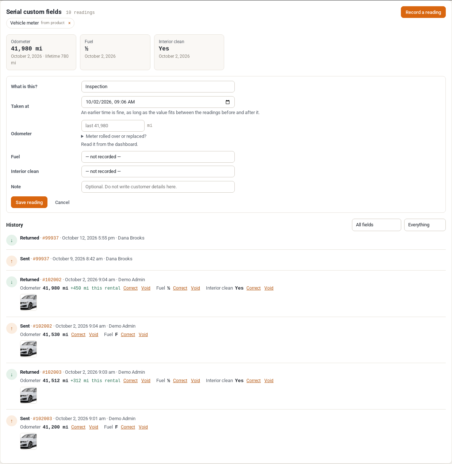Void Fuel F on Sent #102002
Image resolution: width=452 pixels, height=464 pixels.
[x=143, y=335]
